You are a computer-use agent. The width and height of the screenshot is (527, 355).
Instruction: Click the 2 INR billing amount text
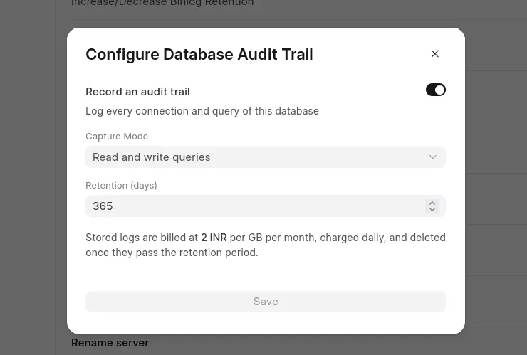pos(214,238)
